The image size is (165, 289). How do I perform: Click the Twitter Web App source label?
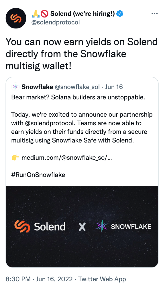[x=102, y=279]
